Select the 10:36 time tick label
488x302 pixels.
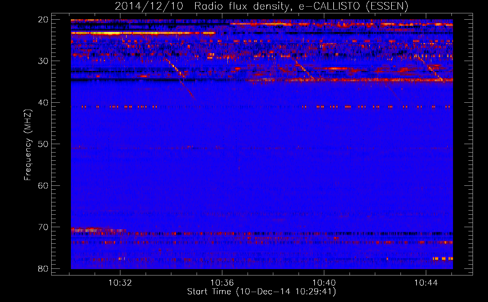coord(222,283)
